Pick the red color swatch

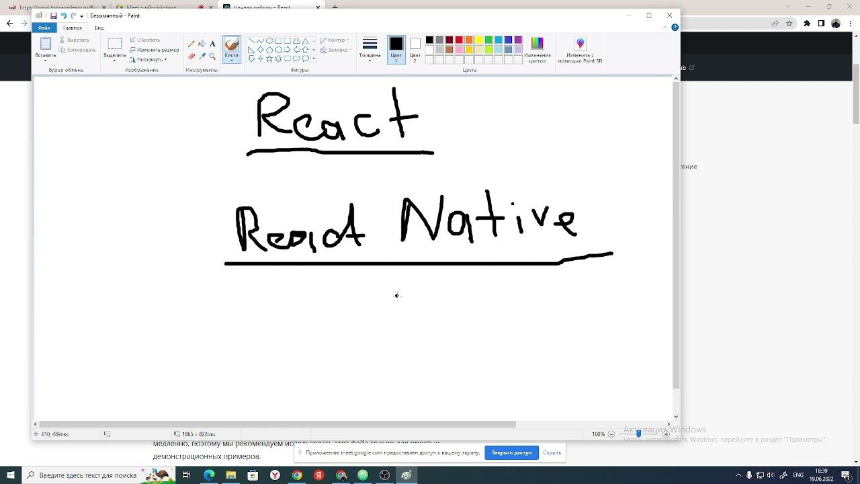point(459,40)
